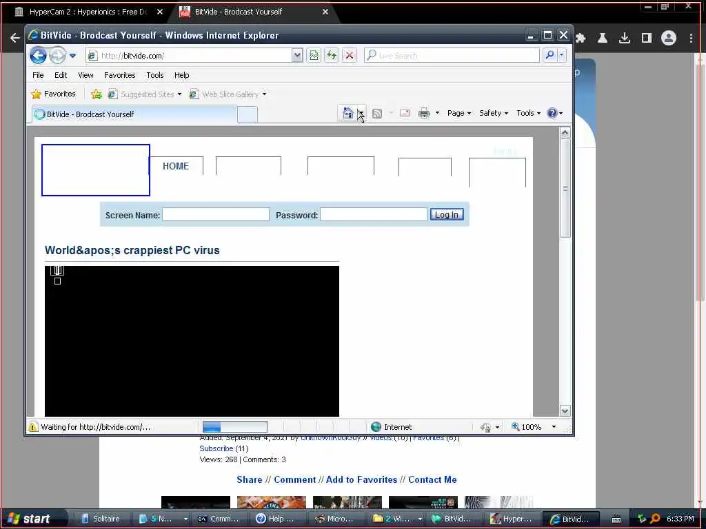The height and width of the screenshot is (529, 706).
Task: Click the Add to Favorites Bar star icon
Action: [x=97, y=94]
